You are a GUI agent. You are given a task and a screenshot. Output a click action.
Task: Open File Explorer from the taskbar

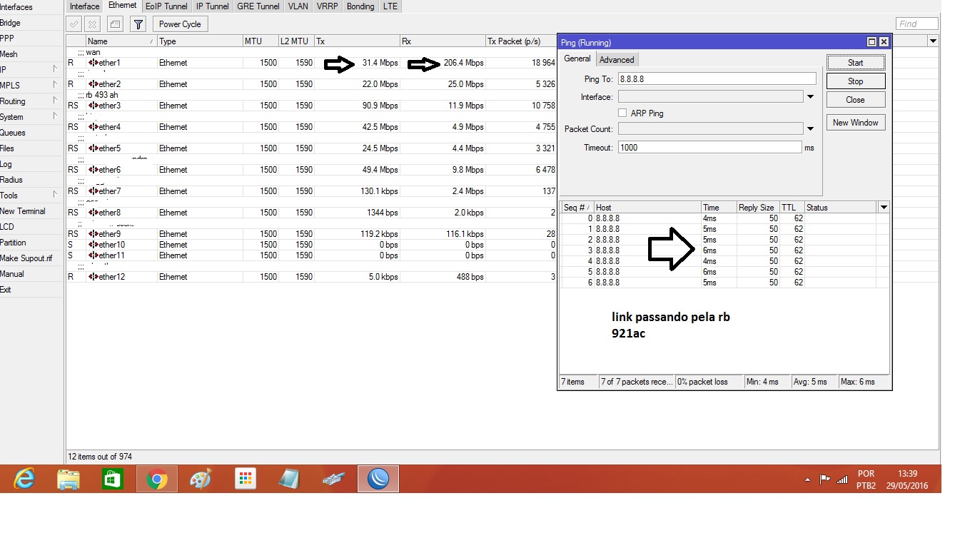pos(69,479)
